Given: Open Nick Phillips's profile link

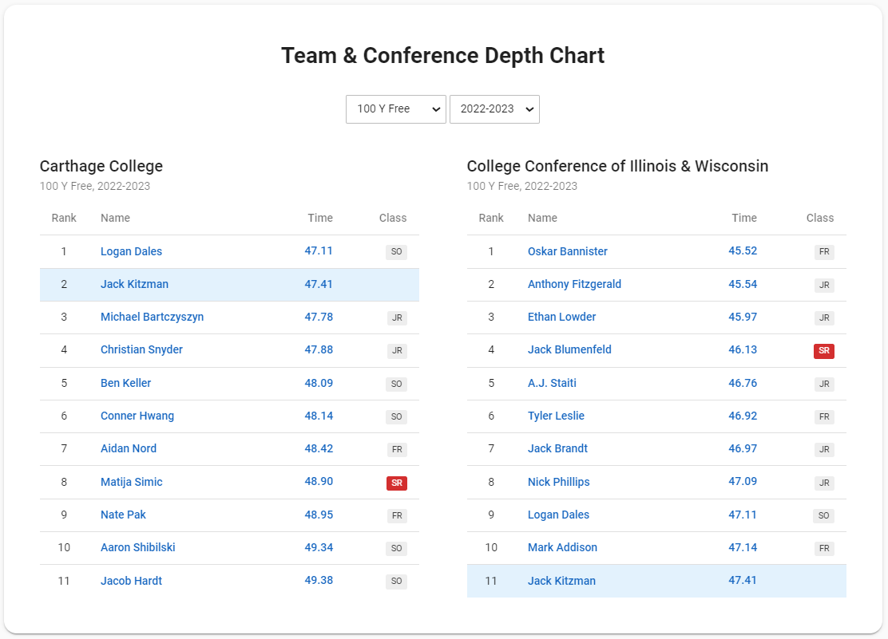Looking at the screenshot, I should 559,482.
